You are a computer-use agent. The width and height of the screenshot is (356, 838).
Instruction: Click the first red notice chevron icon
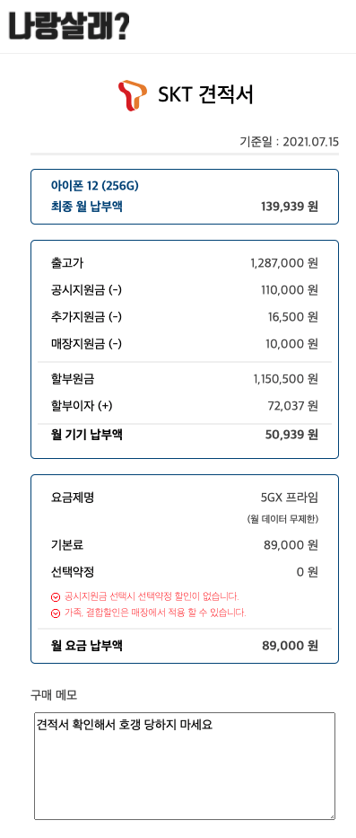coord(55,596)
